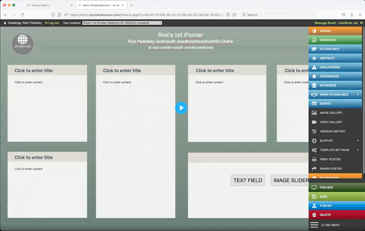This screenshot has width=365, height=231.
Task: Expand the When I'm Available dropdown arrow
Action: [x=358, y=95]
